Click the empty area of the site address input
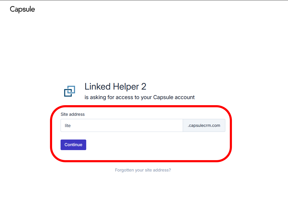 point(132,126)
